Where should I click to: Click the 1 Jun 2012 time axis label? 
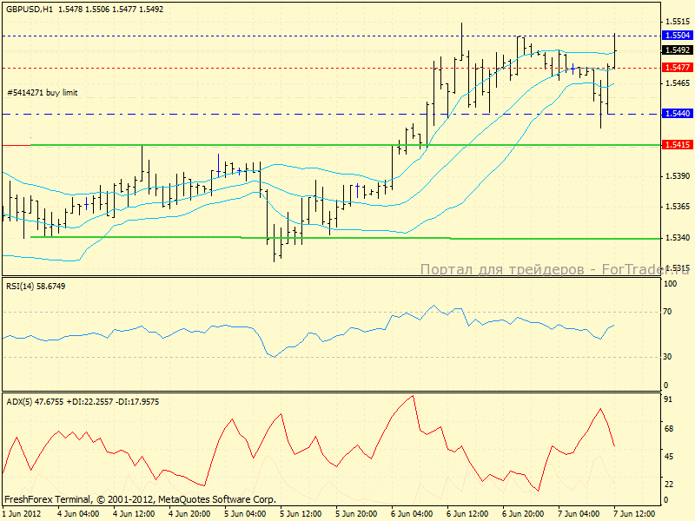(x=19, y=513)
